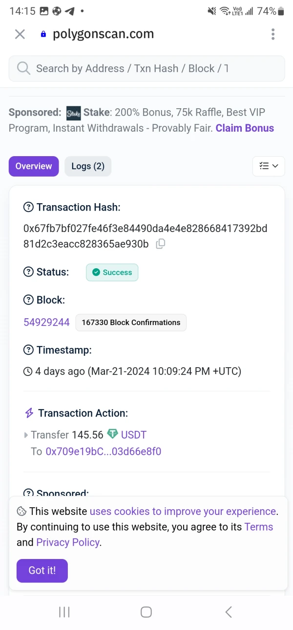293x630 pixels.
Task: Open block 54929244 link
Action: [46, 322]
